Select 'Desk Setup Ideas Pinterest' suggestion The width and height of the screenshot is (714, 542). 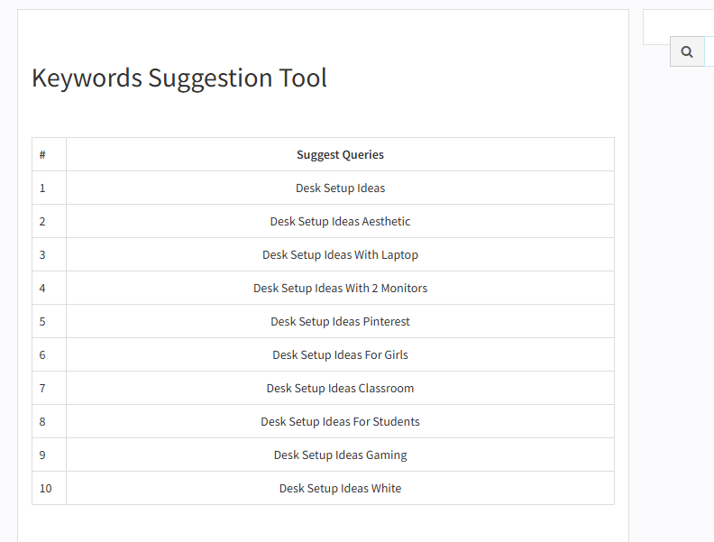coord(340,322)
